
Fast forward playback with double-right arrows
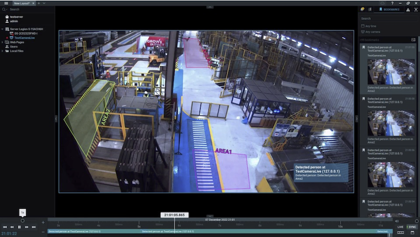[x=26, y=227]
